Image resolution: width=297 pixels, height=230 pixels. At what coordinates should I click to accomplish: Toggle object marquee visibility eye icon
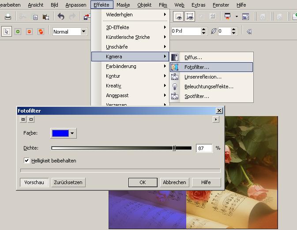190,17
